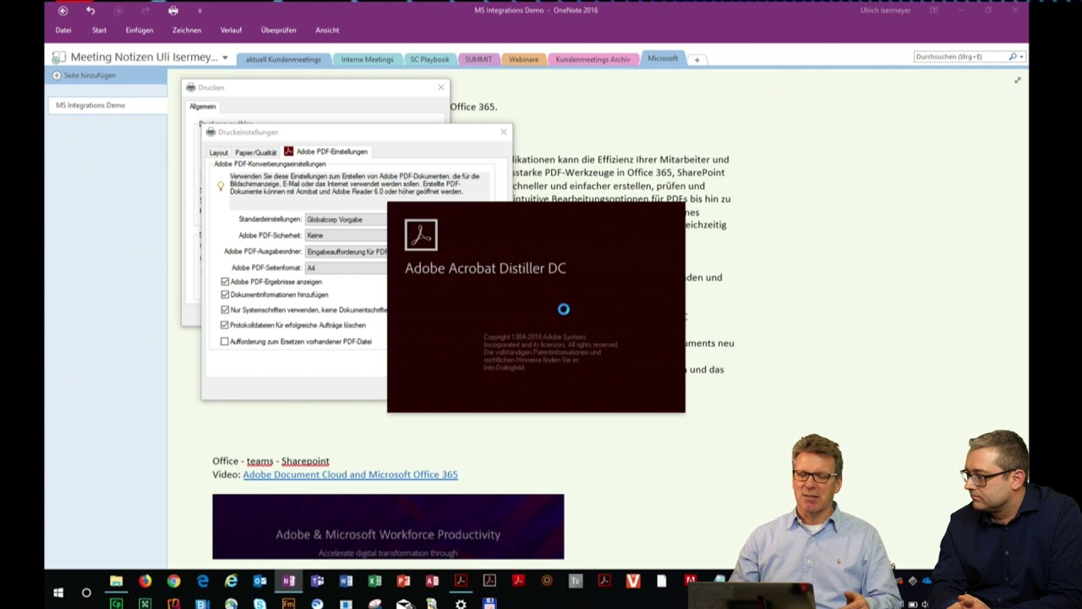Close the Druckeinstellungen dialog

pos(504,132)
